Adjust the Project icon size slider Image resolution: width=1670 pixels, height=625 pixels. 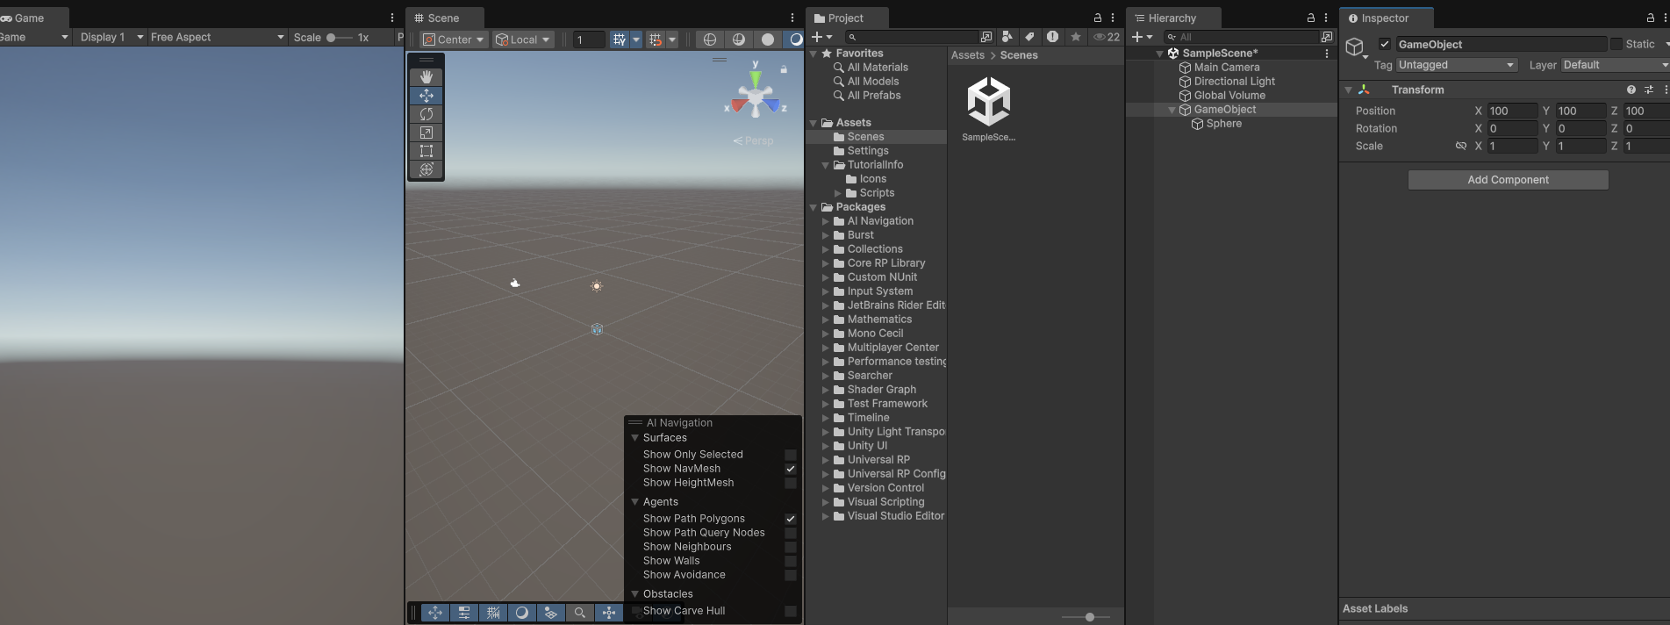point(1086,617)
